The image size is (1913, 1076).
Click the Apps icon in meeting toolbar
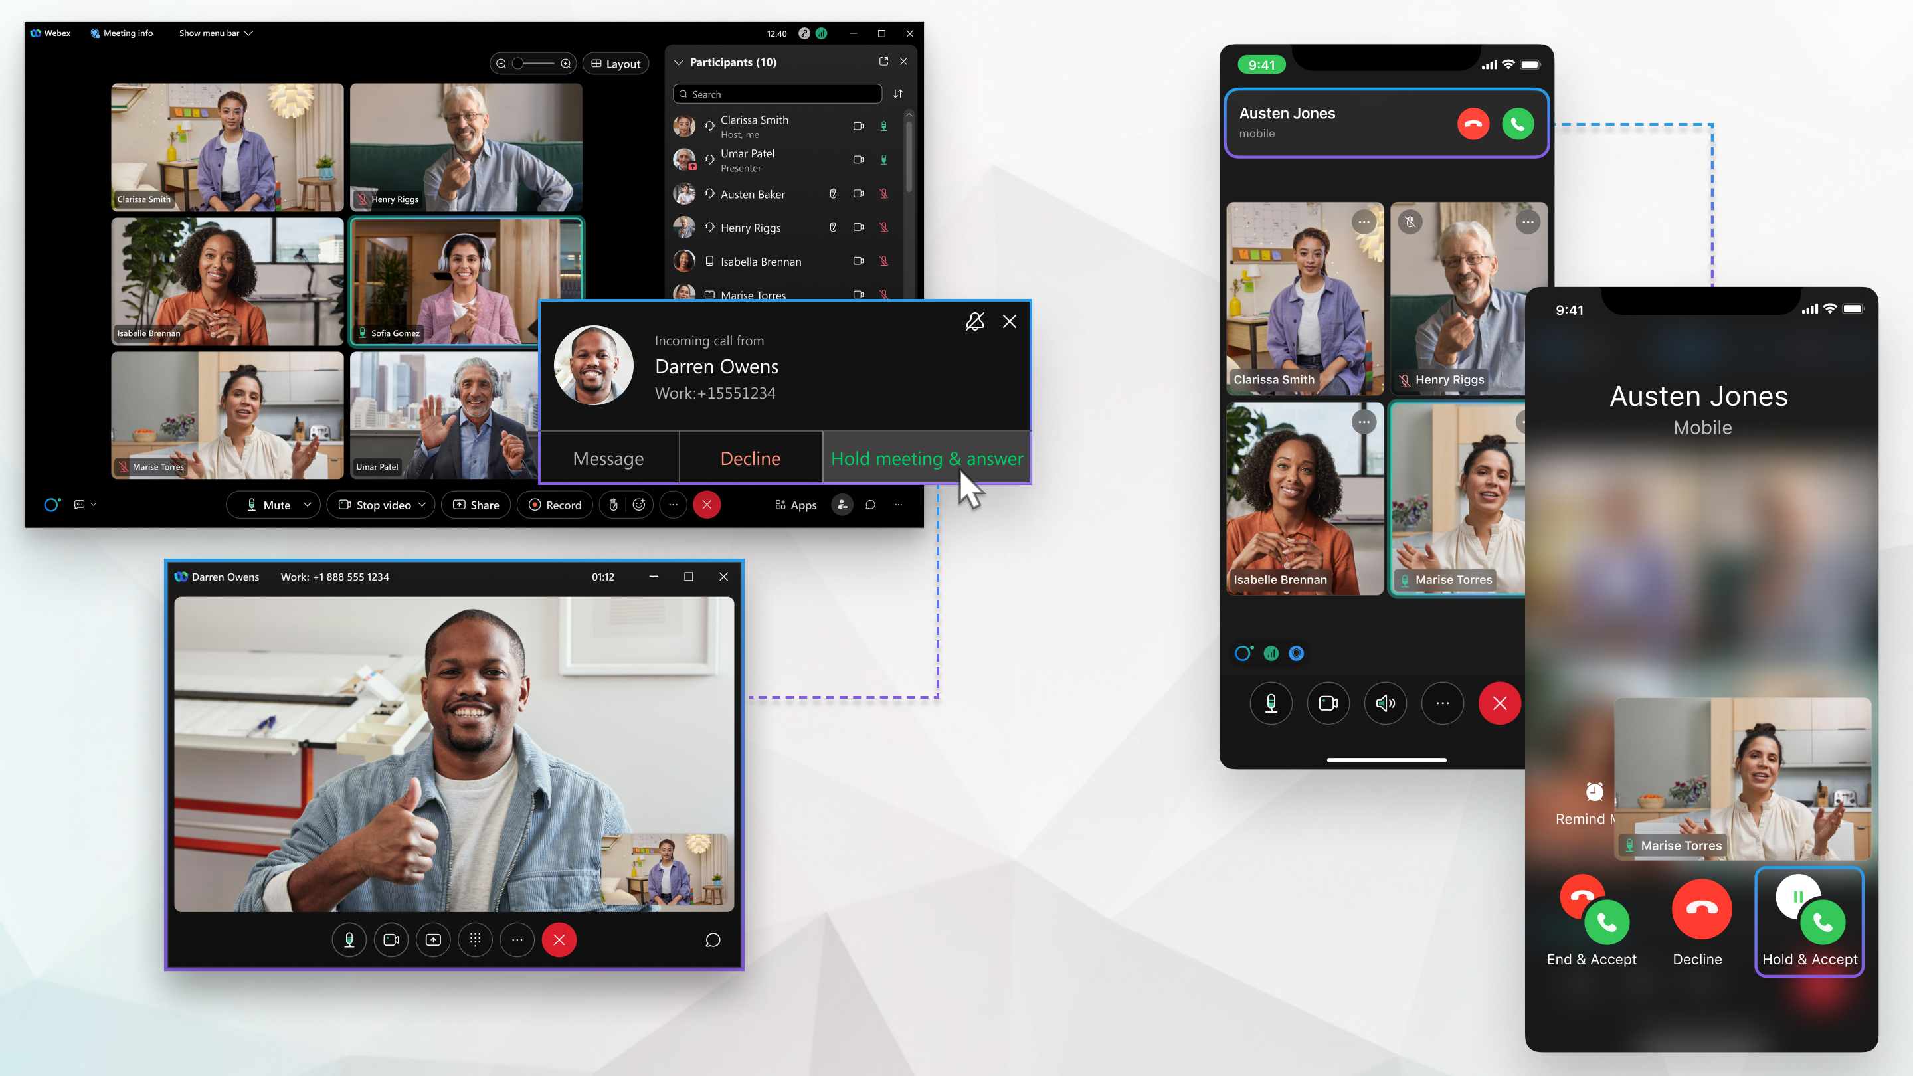[x=795, y=505]
